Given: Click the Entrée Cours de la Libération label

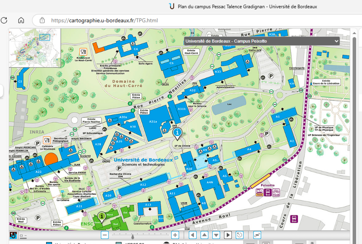Looking at the screenshot, I should coord(326,82).
